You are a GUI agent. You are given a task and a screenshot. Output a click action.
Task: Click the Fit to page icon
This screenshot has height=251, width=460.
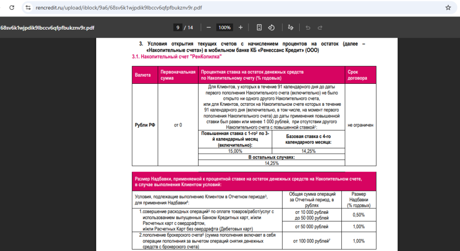tap(259, 27)
